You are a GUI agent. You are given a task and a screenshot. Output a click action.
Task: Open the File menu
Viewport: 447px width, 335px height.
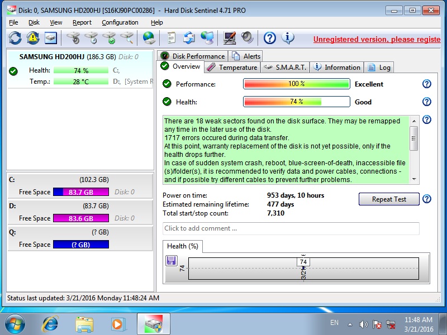[x=13, y=22]
